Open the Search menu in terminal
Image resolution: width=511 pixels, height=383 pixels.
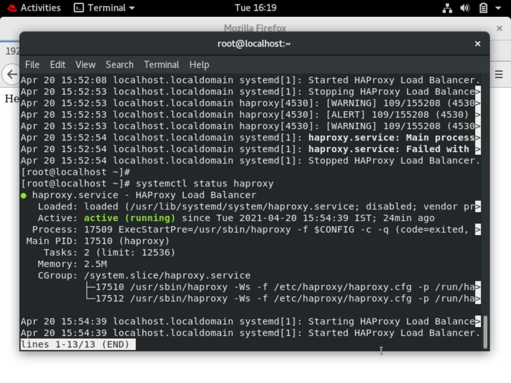[120, 64]
